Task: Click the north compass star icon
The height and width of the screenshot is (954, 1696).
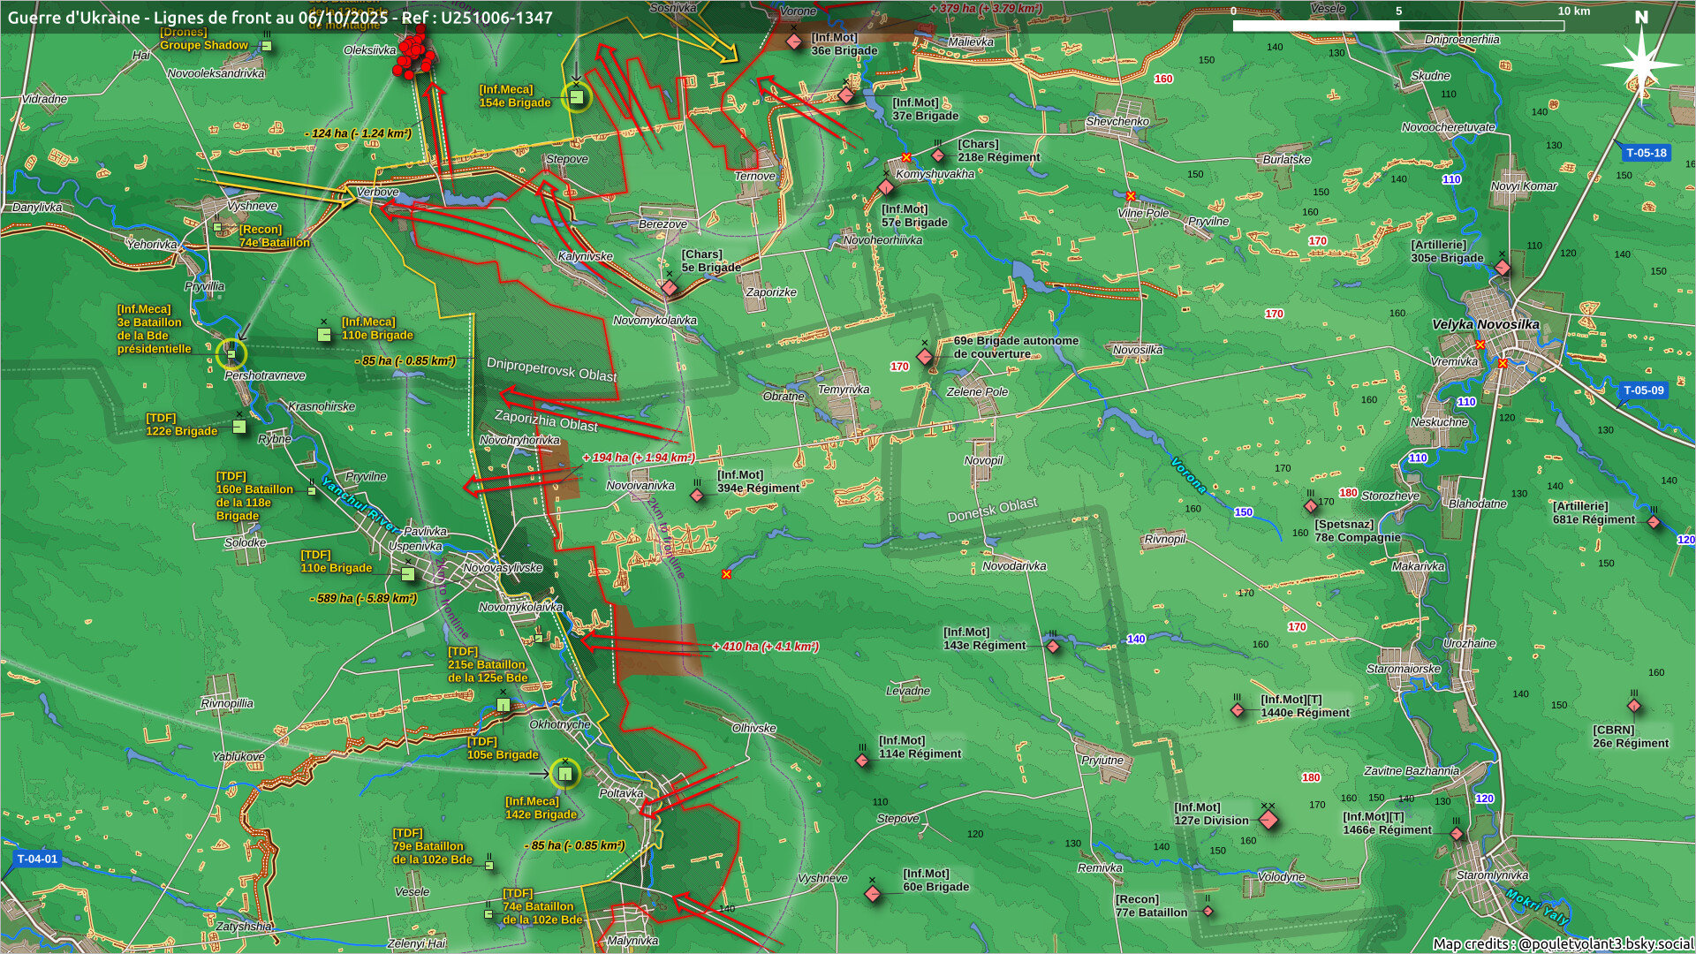Action: pos(1641,64)
